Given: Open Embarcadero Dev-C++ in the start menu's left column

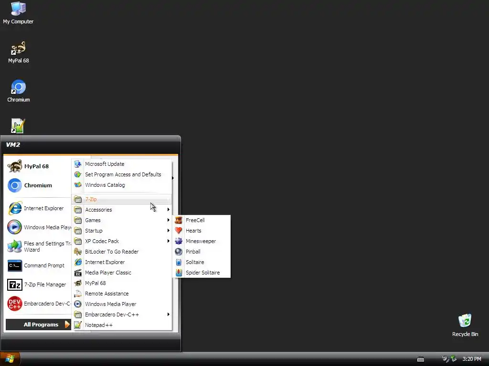Looking at the screenshot, I should click(38, 304).
